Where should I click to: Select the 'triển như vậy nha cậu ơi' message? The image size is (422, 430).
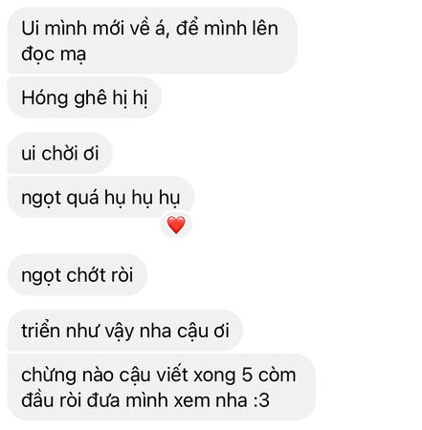click(x=125, y=331)
